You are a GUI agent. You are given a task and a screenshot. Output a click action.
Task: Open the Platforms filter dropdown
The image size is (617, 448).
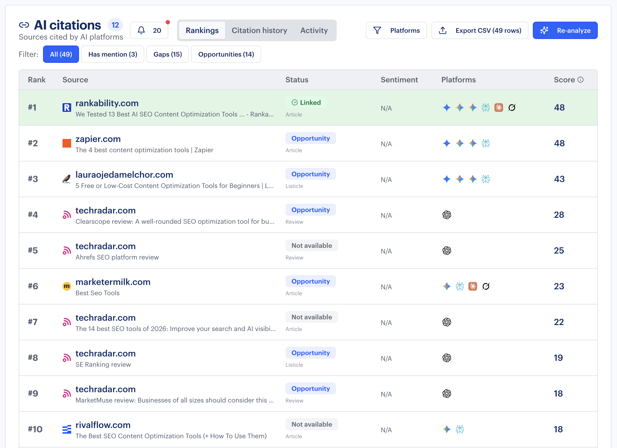pyautogui.click(x=396, y=30)
